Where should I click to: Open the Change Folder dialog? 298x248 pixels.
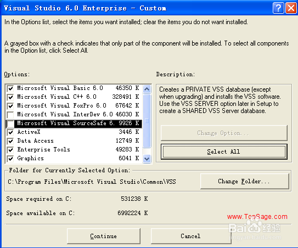point(245,181)
